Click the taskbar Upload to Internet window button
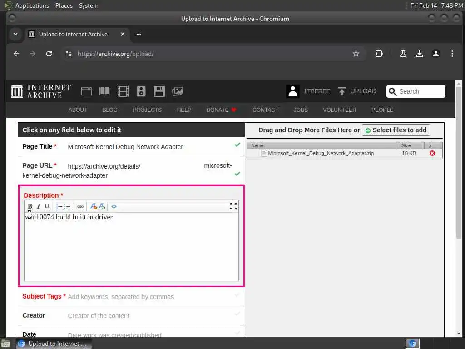Viewport: 465px width, 349px height. point(54,344)
